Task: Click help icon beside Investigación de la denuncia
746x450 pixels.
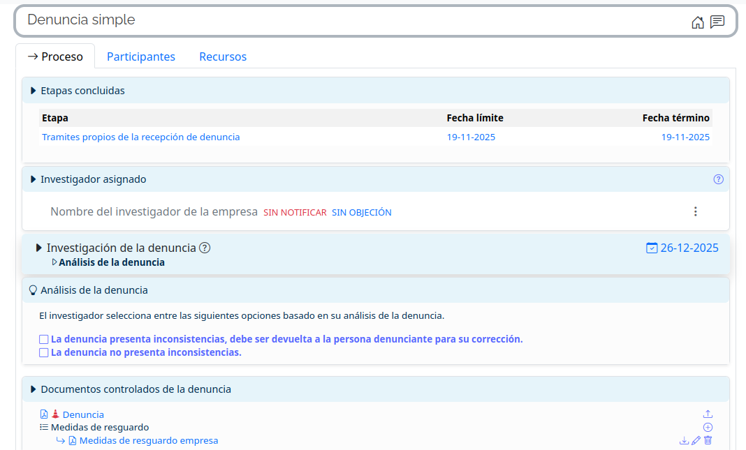Action: click(x=205, y=248)
